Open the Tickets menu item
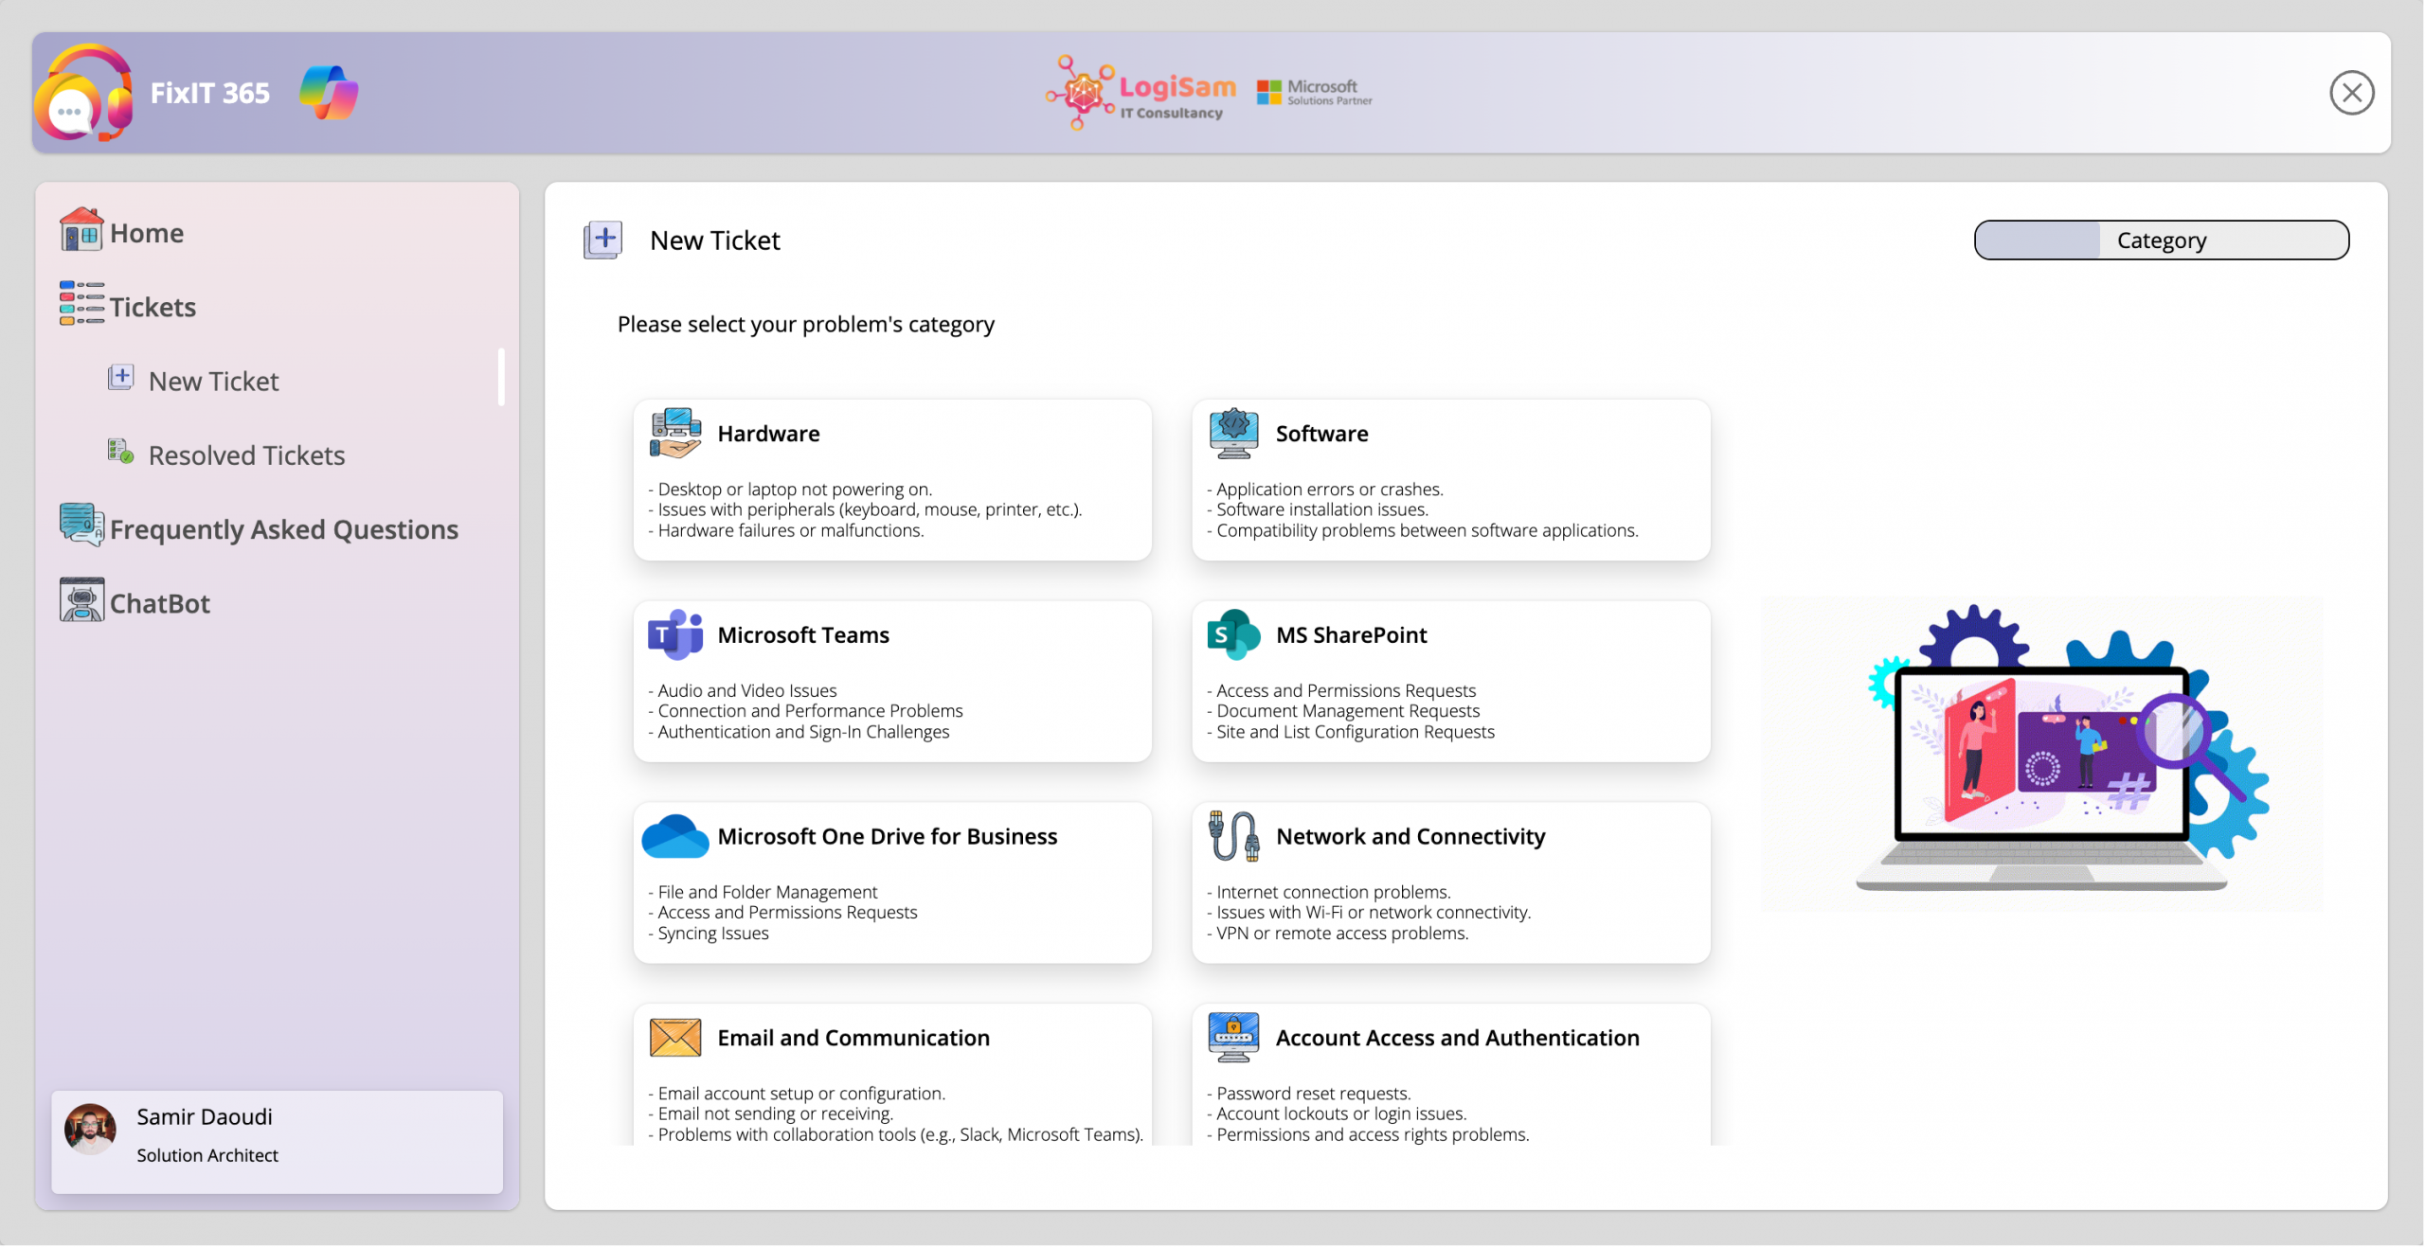Viewport: 2425px width, 1247px height. tap(153, 307)
